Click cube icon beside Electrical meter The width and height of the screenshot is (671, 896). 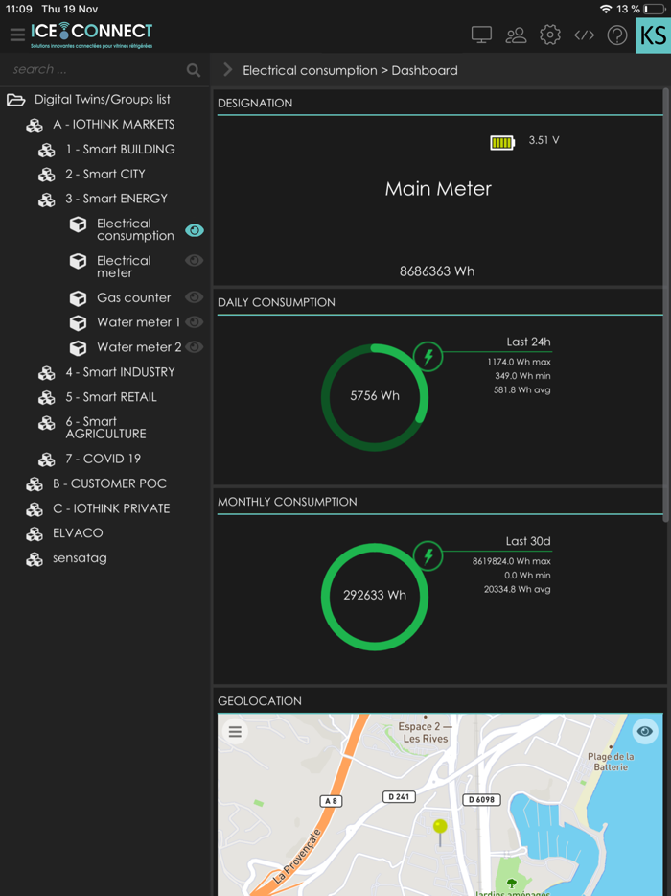tap(78, 261)
